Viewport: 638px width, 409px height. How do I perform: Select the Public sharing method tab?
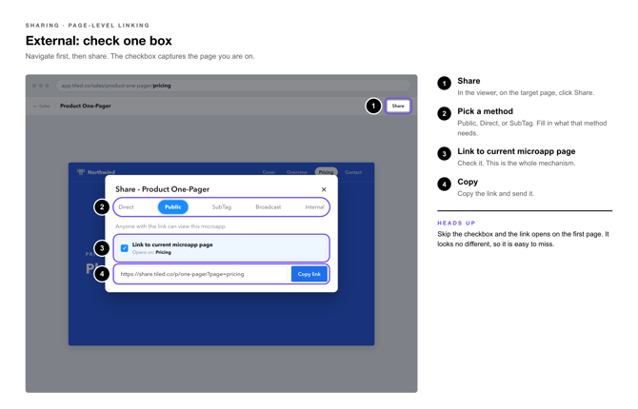point(173,207)
